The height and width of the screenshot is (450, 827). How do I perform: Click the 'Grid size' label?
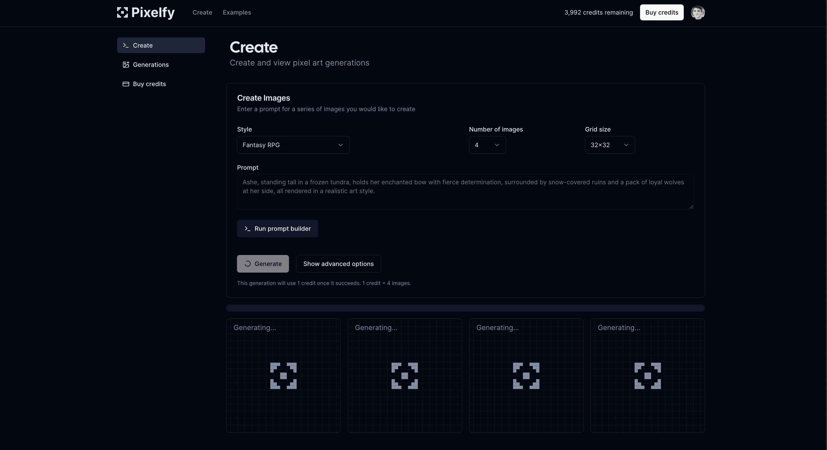click(597, 130)
